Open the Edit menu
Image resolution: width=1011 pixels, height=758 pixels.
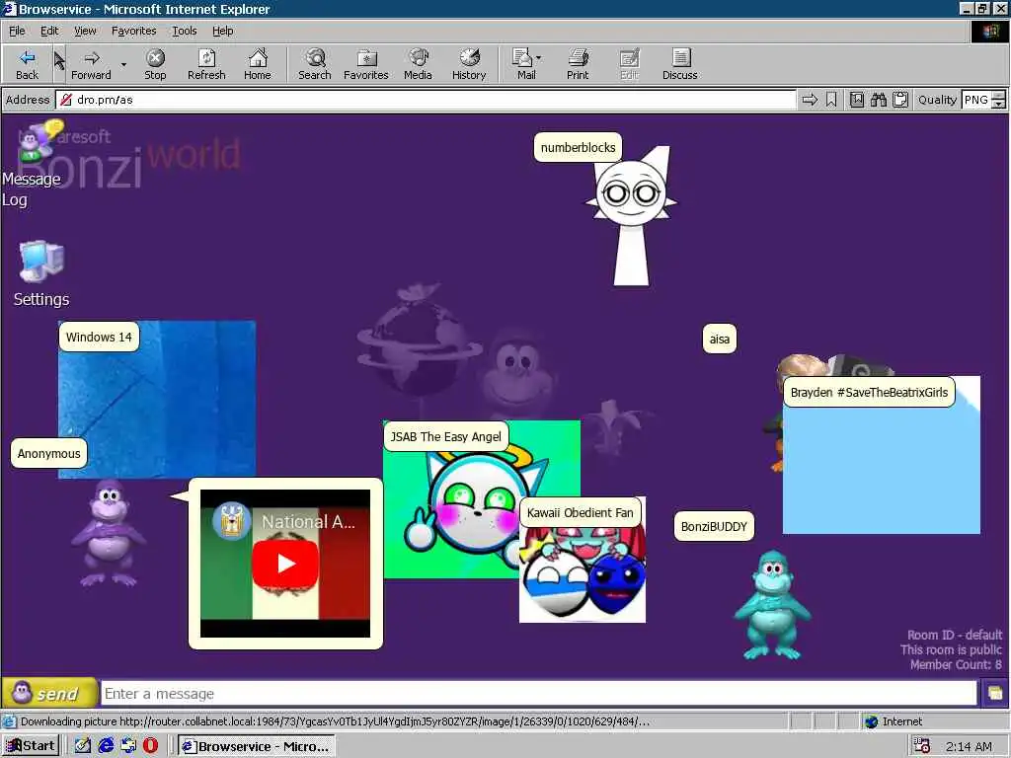49,31
